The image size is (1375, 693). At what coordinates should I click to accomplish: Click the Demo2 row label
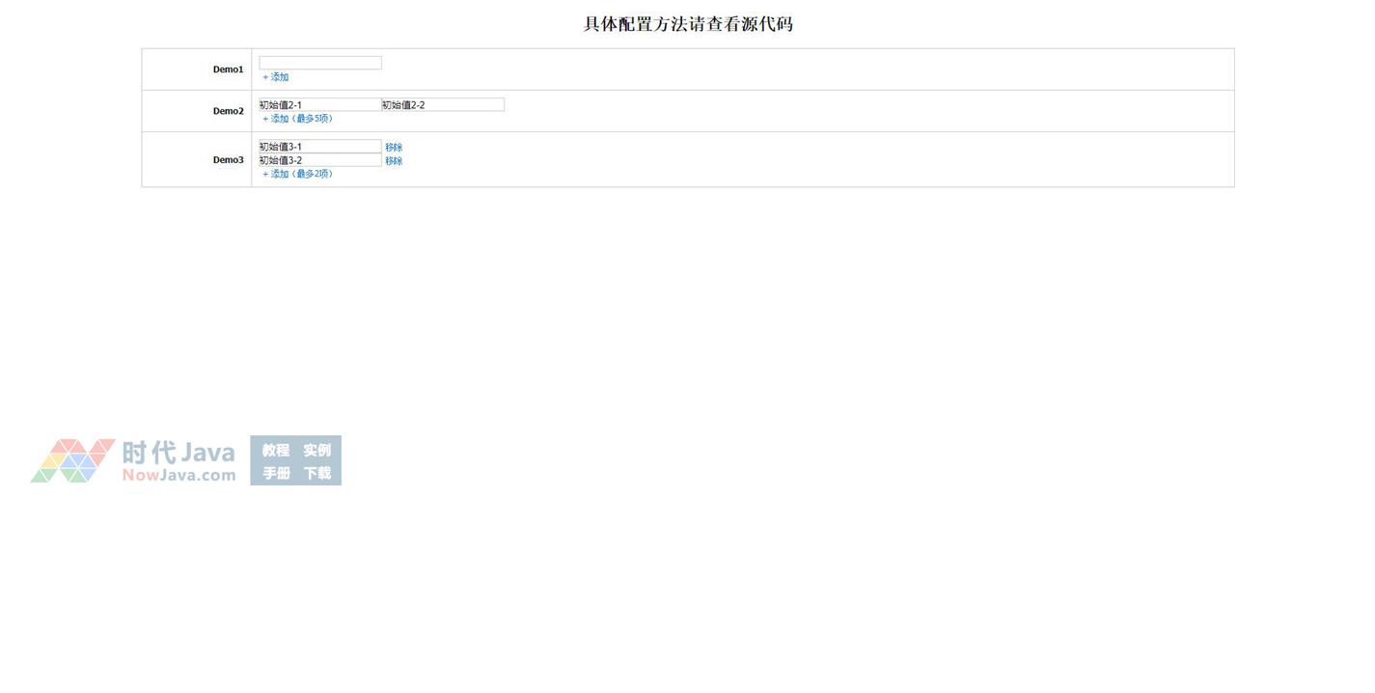point(228,111)
